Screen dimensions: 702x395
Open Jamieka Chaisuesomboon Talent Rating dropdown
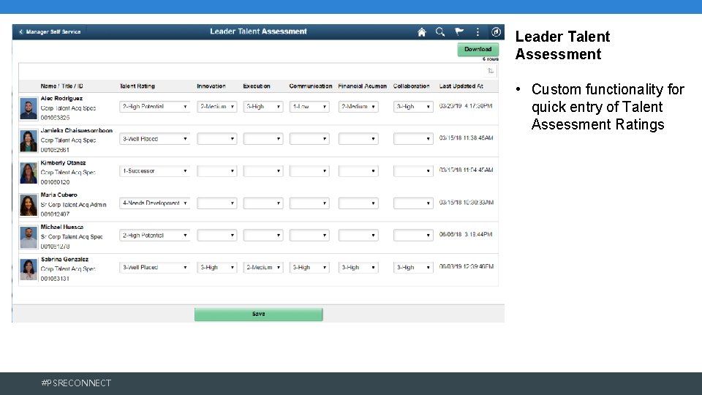[x=154, y=139]
